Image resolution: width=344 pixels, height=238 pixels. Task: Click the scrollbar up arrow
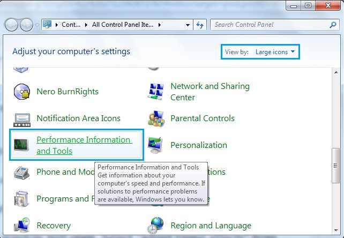pos(336,72)
